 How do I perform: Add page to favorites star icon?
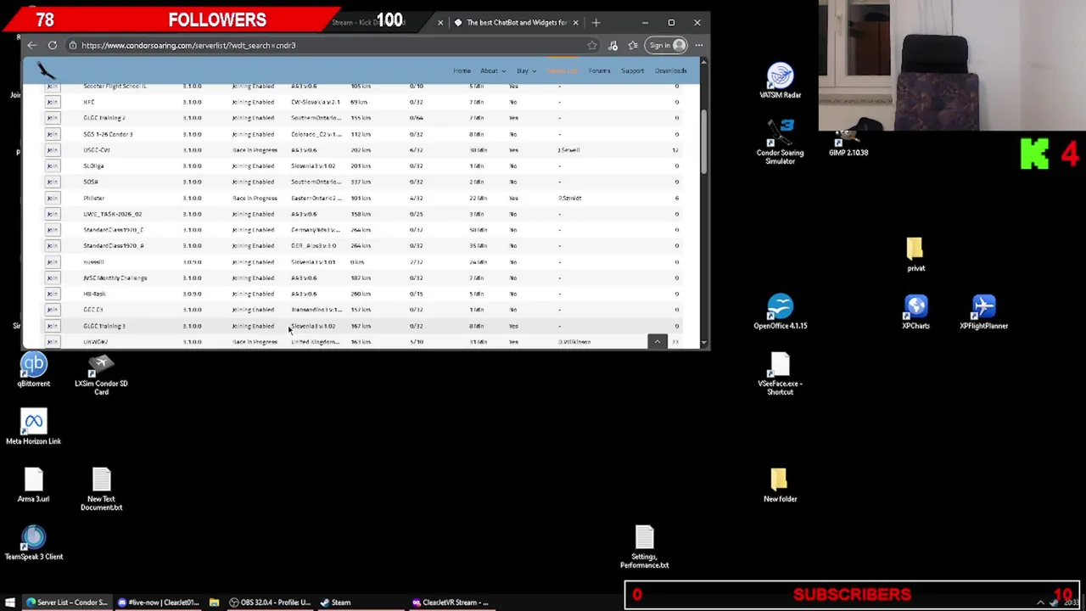point(591,45)
